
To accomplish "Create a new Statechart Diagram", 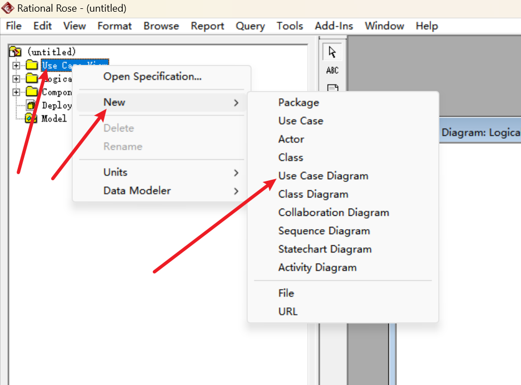I will (x=343, y=249).
